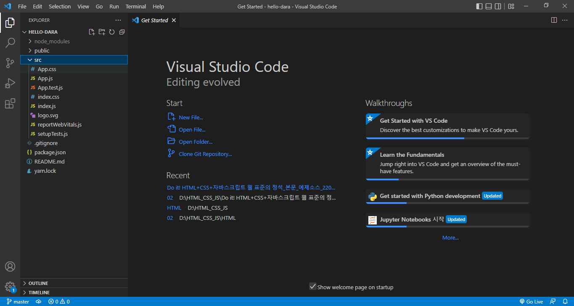Open the Extensions view
This screenshot has width=574, height=306.
coord(10,103)
